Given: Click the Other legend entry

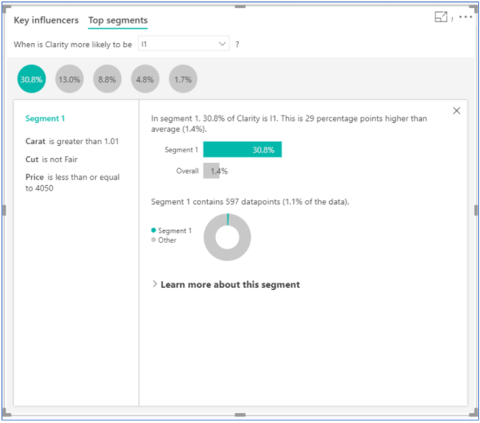Looking at the screenshot, I should pos(164,240).
